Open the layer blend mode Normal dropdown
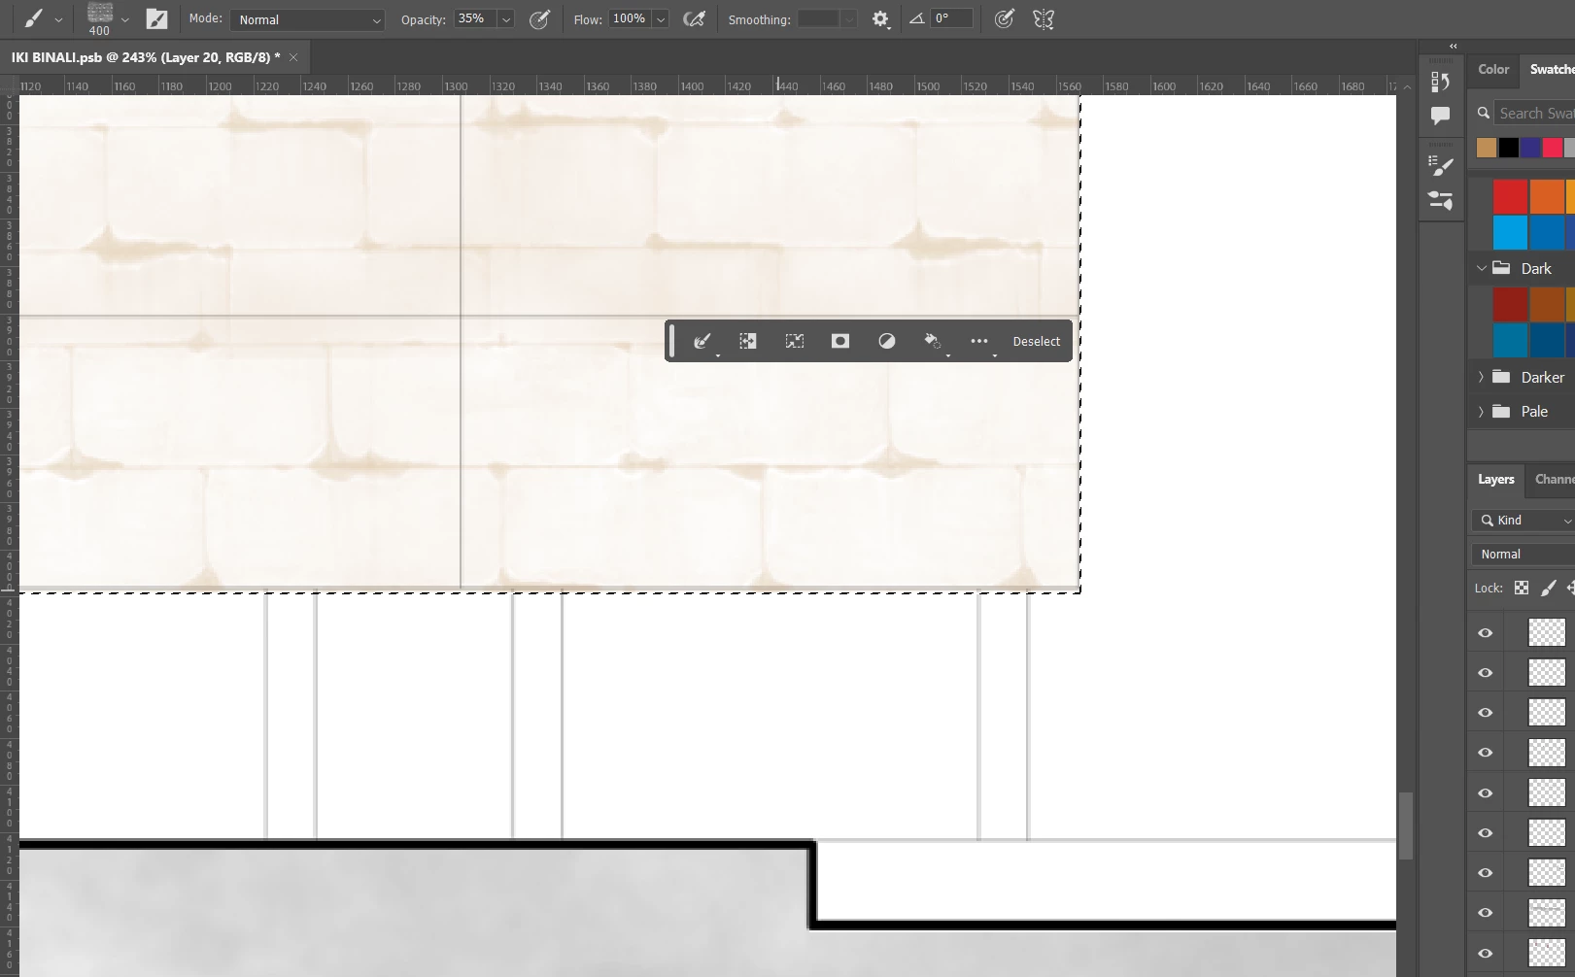The image size is (1575, 977). (1524, 555)
